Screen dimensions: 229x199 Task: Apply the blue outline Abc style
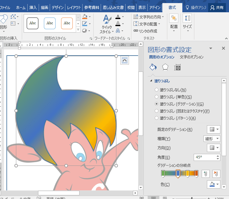pyautogui.click(x=50, y=23)
